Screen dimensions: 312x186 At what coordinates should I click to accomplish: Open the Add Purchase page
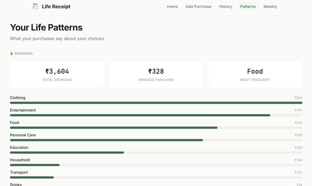(x=198, y=7)
